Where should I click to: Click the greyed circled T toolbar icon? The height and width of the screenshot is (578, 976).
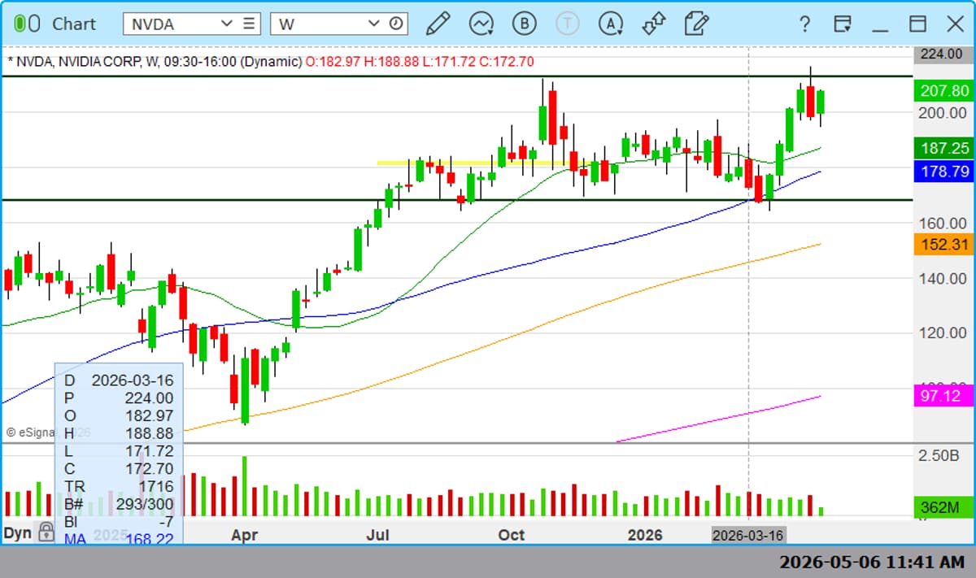(567, 24)
